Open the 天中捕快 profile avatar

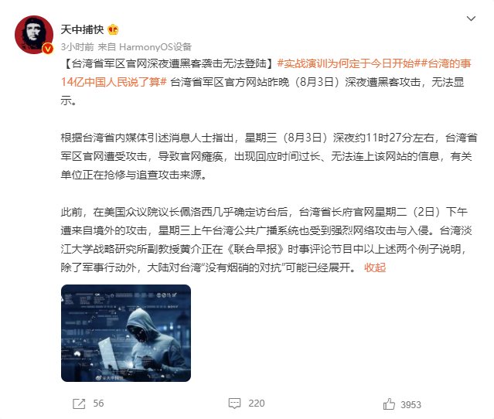34,35
